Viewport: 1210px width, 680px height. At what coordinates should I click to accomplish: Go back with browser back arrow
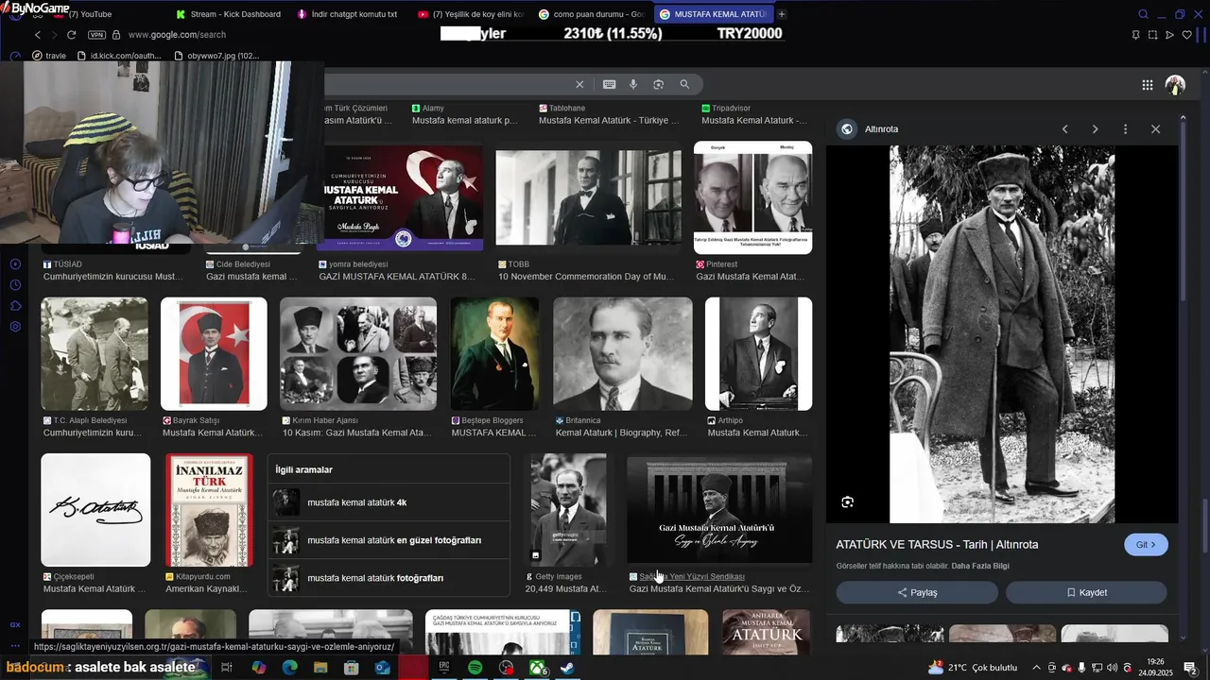(38, 35)
